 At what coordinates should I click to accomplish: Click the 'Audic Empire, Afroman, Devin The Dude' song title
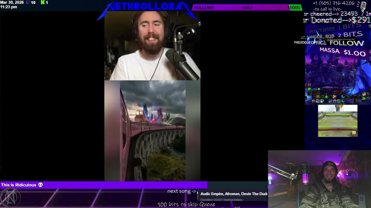234,194
